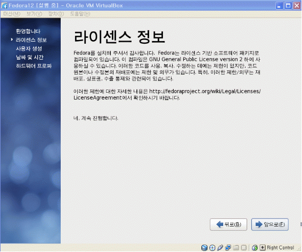The image size is (302, 252).
Task: Click the virtualization chip status icon
Action: (244, 247)
